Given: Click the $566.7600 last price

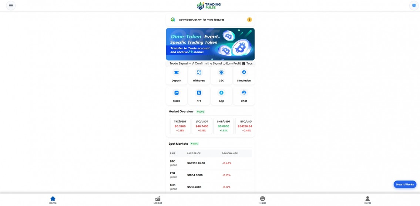Looking at the screenshot, I should click(x=194, y=187).
